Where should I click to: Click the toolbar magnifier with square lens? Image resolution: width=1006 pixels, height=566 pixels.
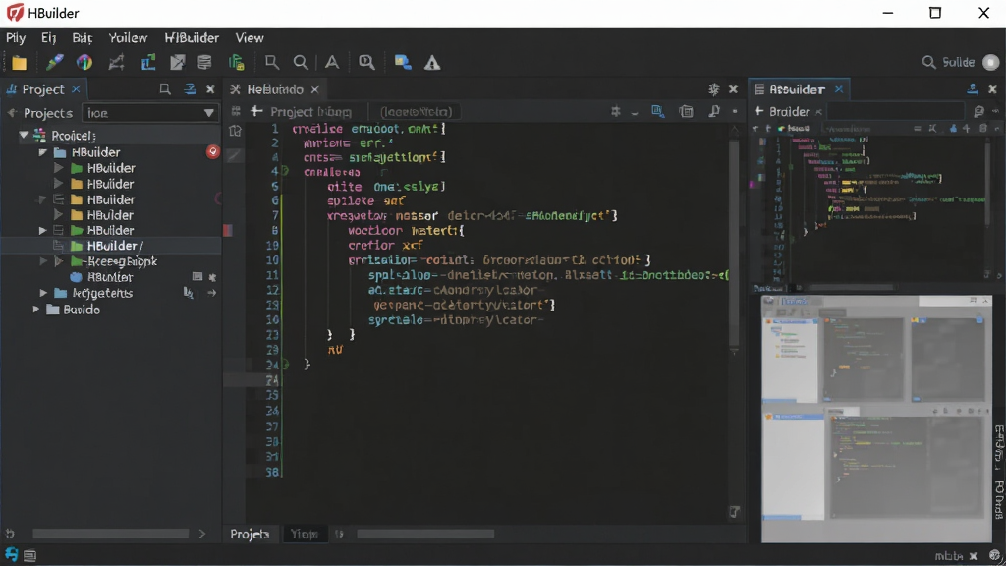point(272,62)
